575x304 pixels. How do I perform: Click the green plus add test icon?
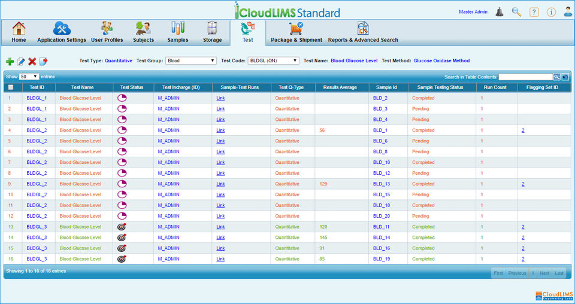[x=10, y=62]
